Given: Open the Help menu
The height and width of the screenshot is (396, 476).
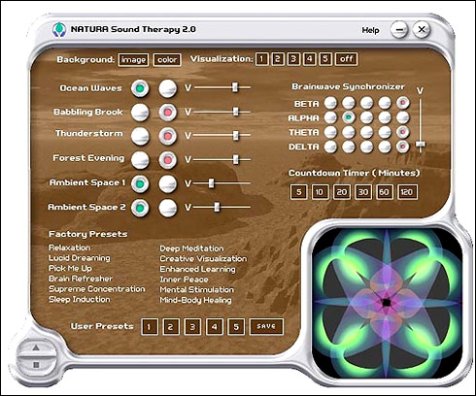Looking at the screenshot, I should click(370, 30).
